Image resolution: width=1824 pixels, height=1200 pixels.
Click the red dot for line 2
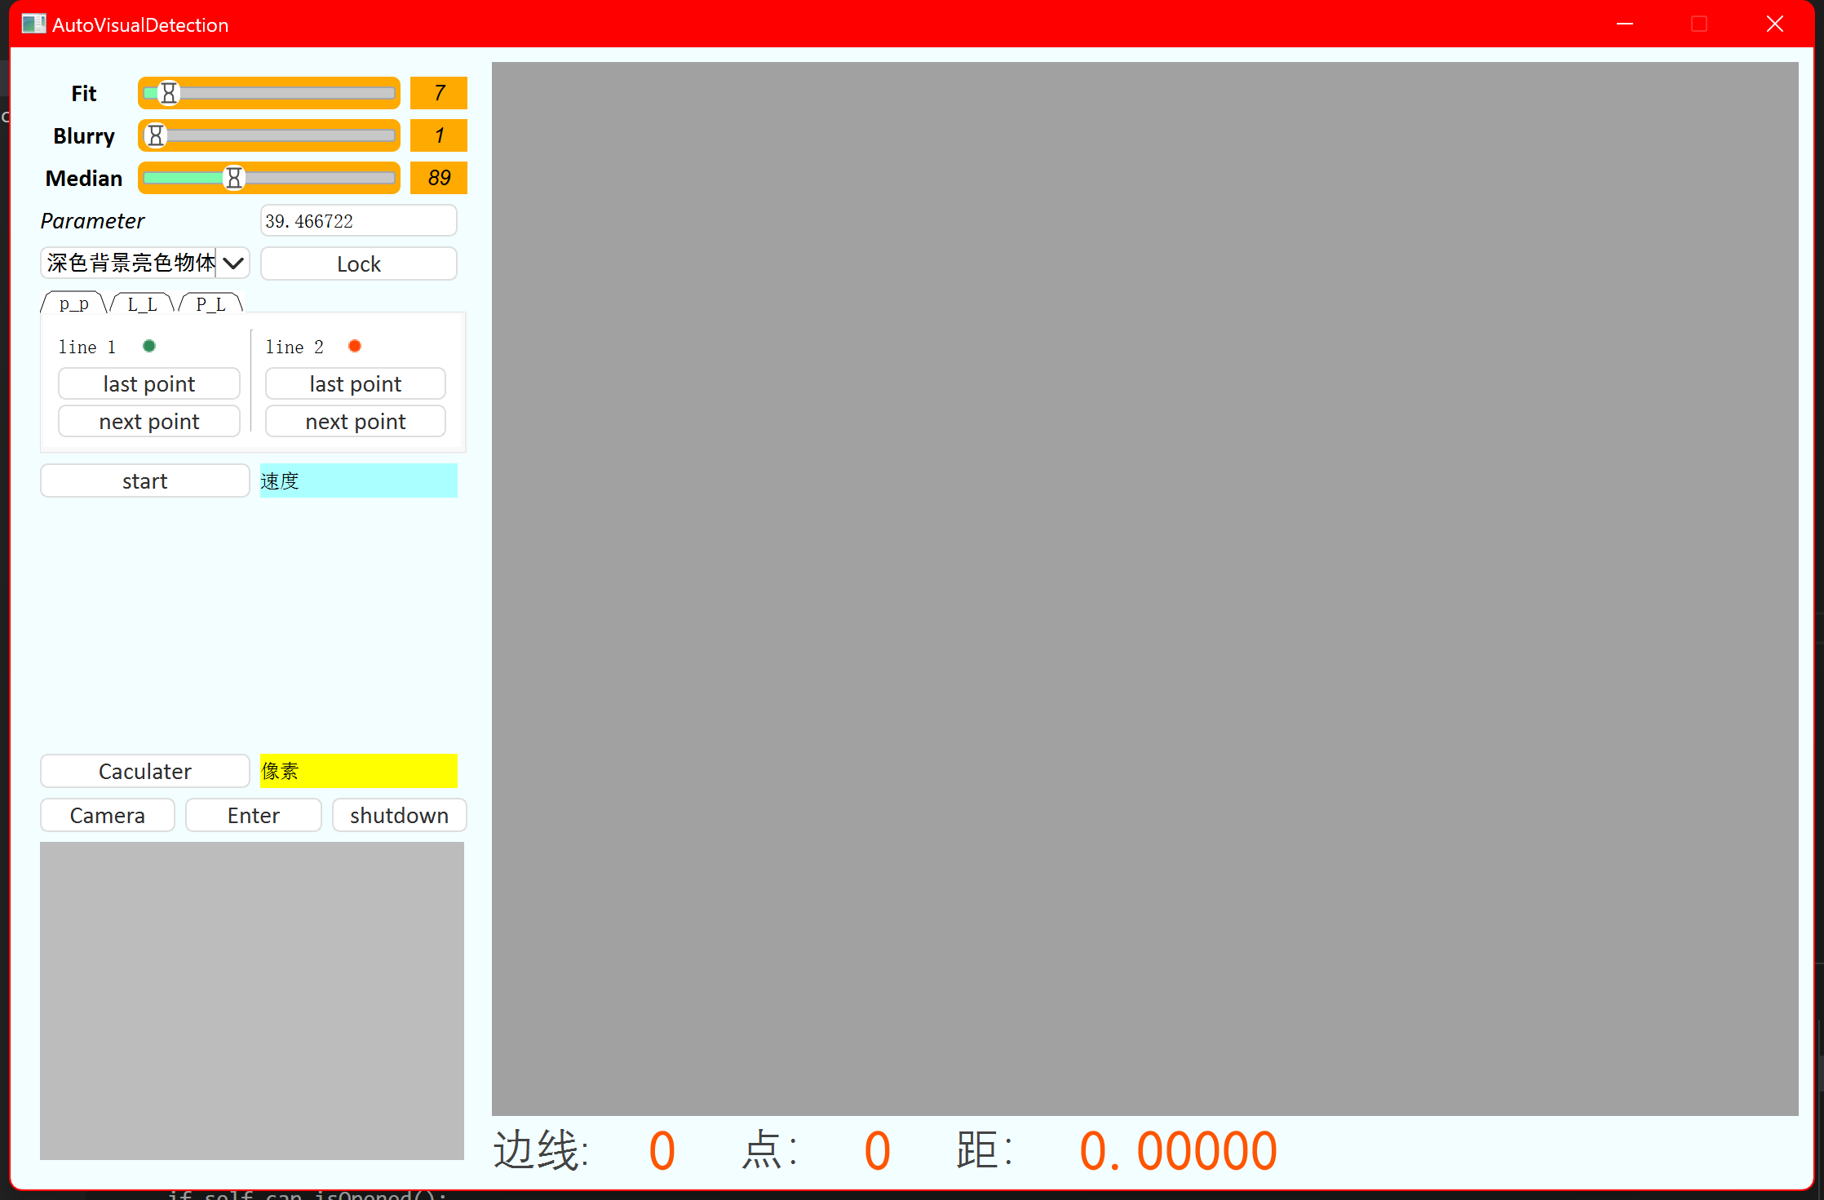[x=356, y=347]
